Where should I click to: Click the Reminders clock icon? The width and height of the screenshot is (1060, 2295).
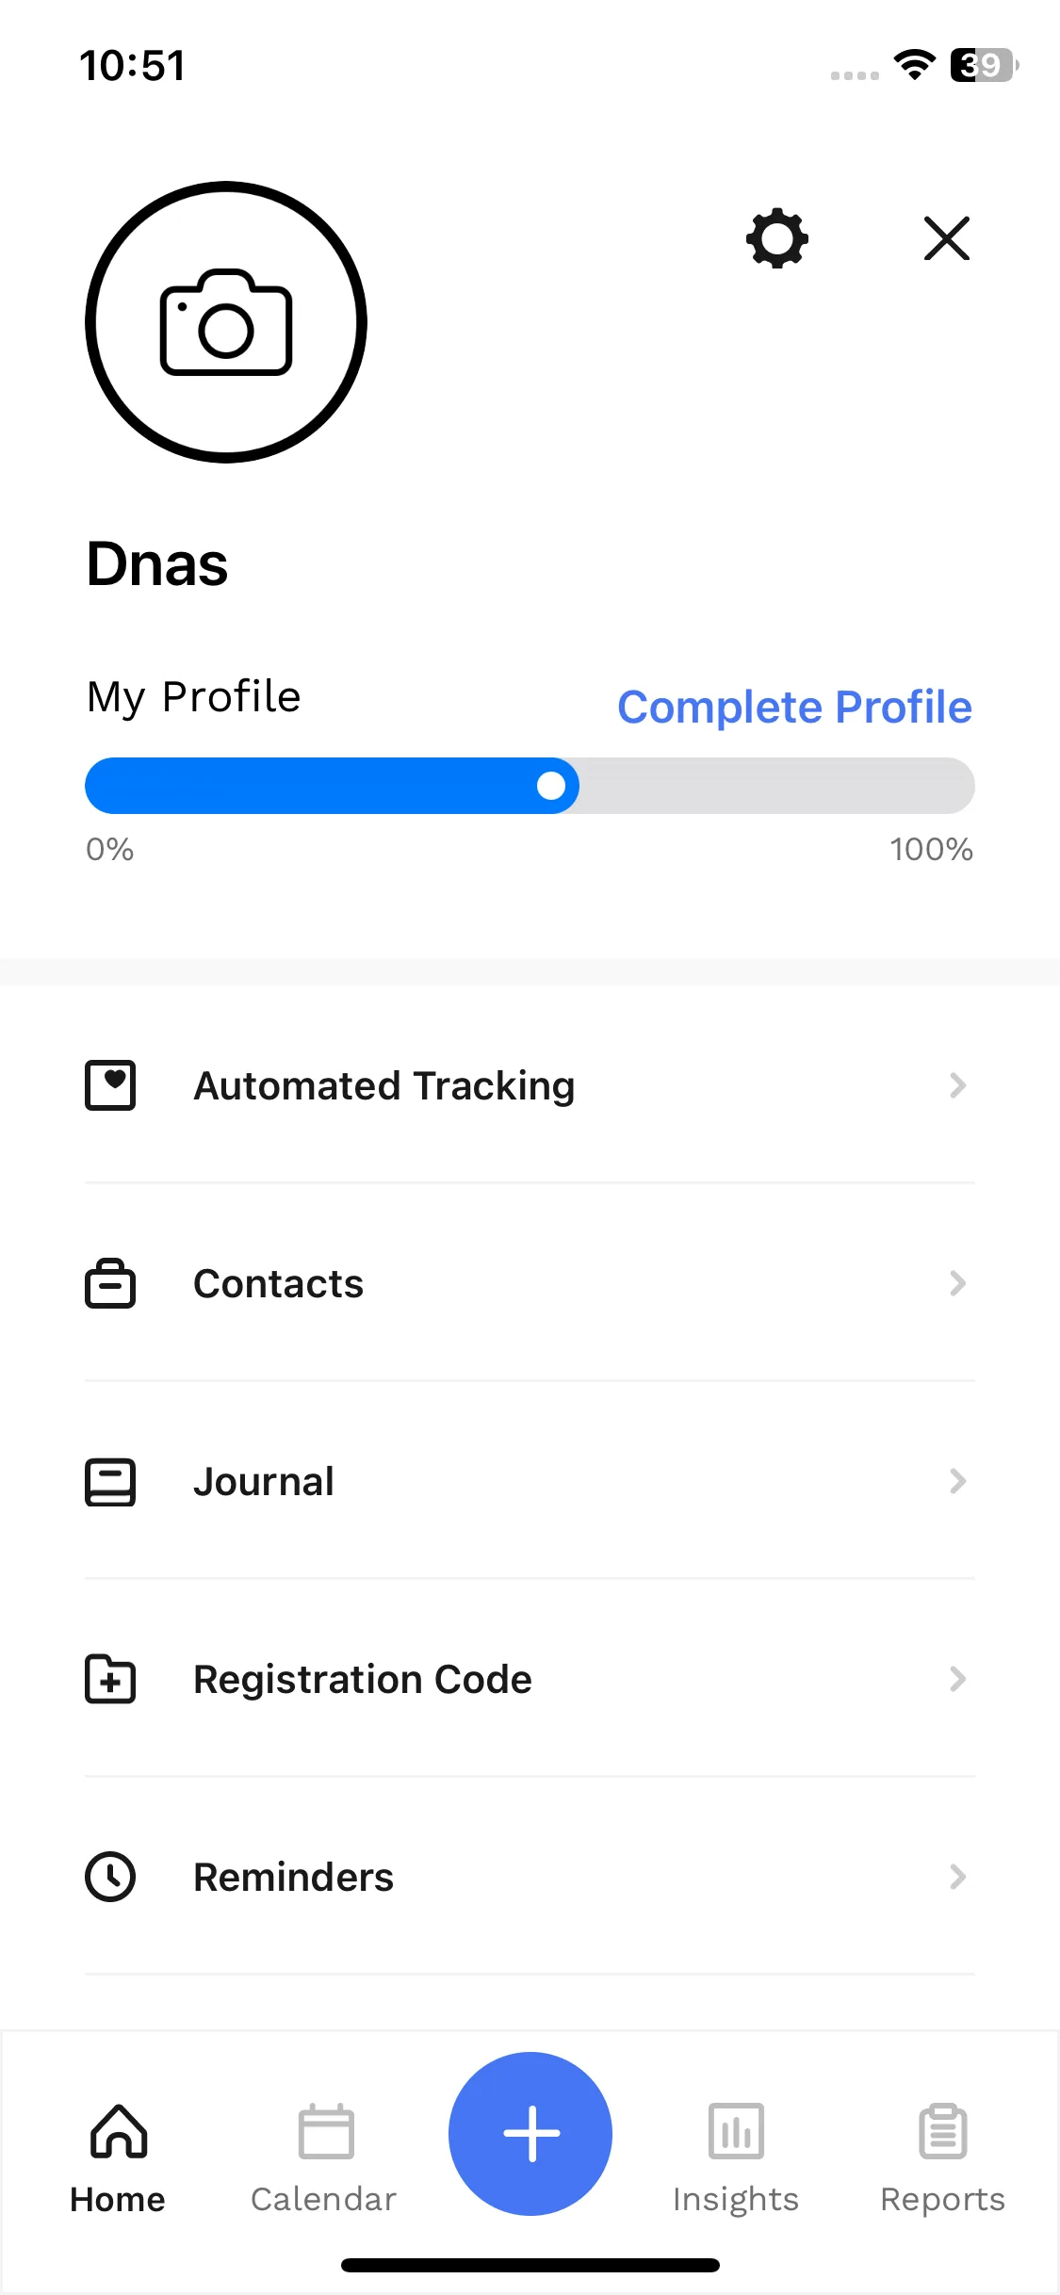110,1877
